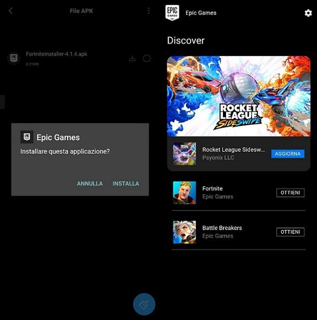Click Epic Games publisher under Fortnite
Screen dimensions: 317x320
click(x=218, y=196)
